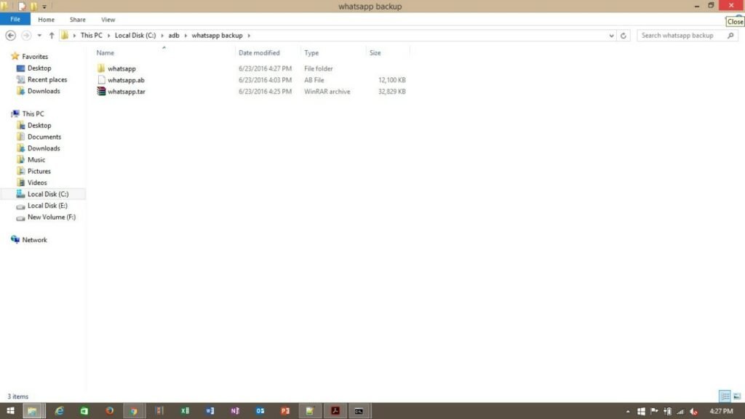Sort by Date modified column
This screenshot has height=419, width=745.
click(259, 52)
